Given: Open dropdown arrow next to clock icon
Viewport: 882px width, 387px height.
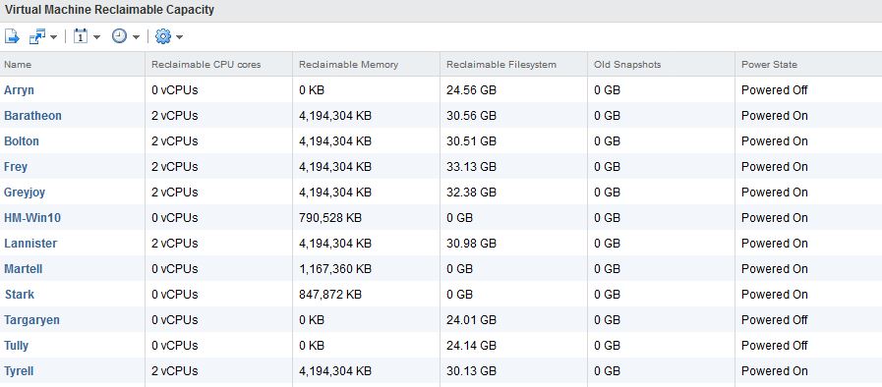Looking at the screenshot, I should coord(136,37).
